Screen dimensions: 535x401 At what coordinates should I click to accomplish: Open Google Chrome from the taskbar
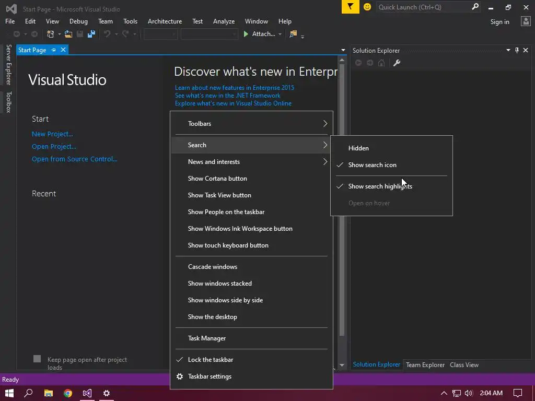point(68,393)
